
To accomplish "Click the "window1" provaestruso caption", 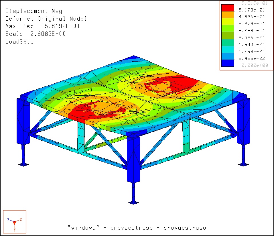I will [137, 228].
